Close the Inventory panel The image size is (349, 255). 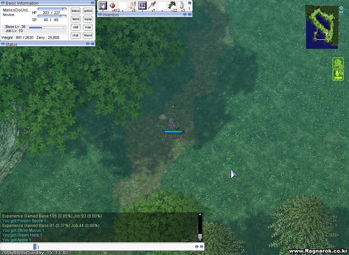coord(189,14)
